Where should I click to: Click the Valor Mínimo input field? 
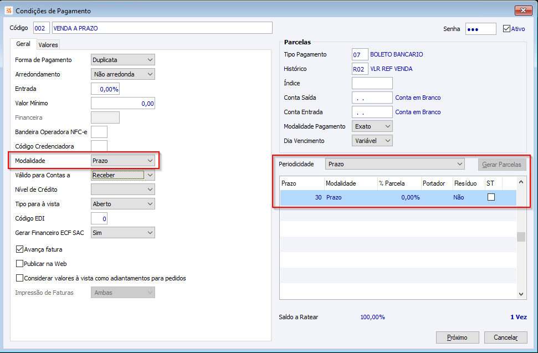(123, 103)
